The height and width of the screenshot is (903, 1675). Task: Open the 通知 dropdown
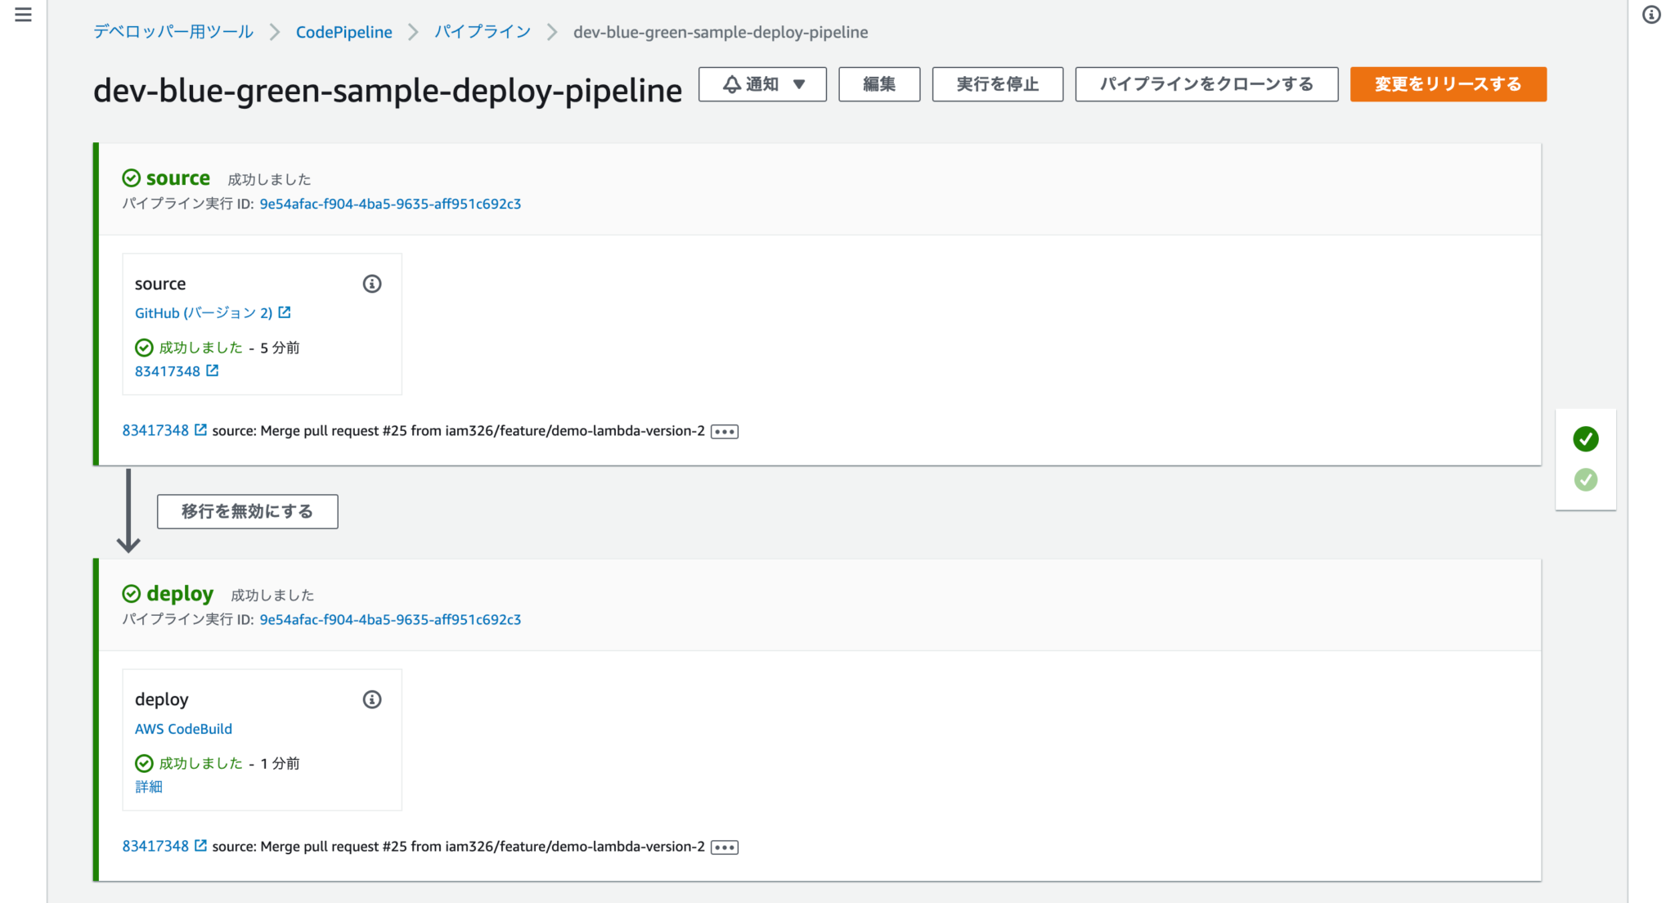tap(797, 83)
